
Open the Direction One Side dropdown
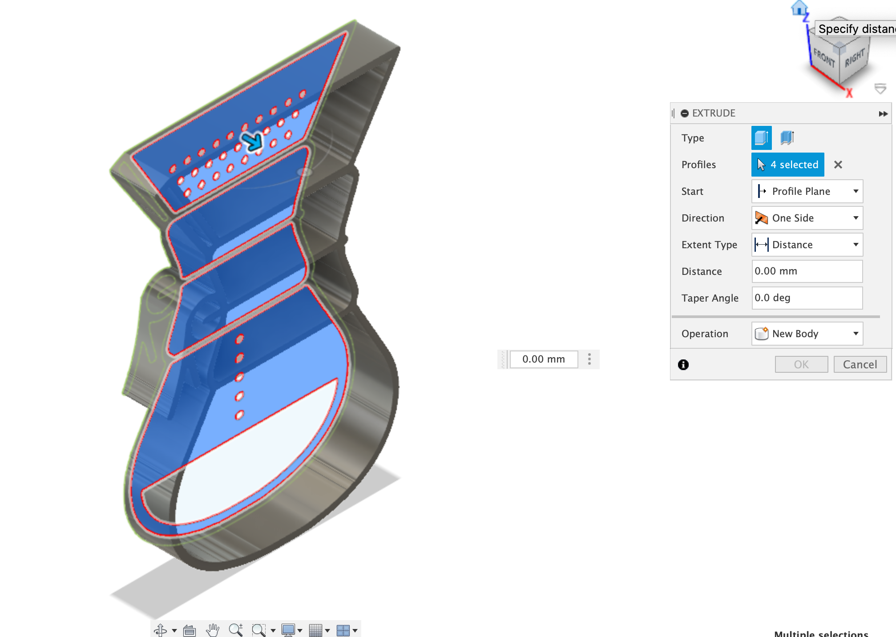pyautogui.click(x=807, y=218)
